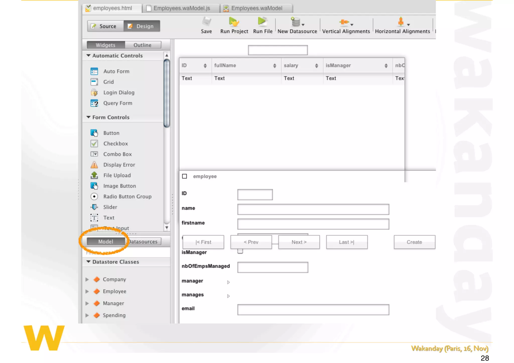The width and height of the screenshot is (514, 363).
Task: Click the Run Project icon
Action: (234, 22)
